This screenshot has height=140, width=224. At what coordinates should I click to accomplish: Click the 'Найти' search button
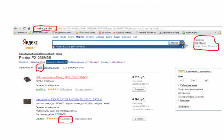(174, 43)
